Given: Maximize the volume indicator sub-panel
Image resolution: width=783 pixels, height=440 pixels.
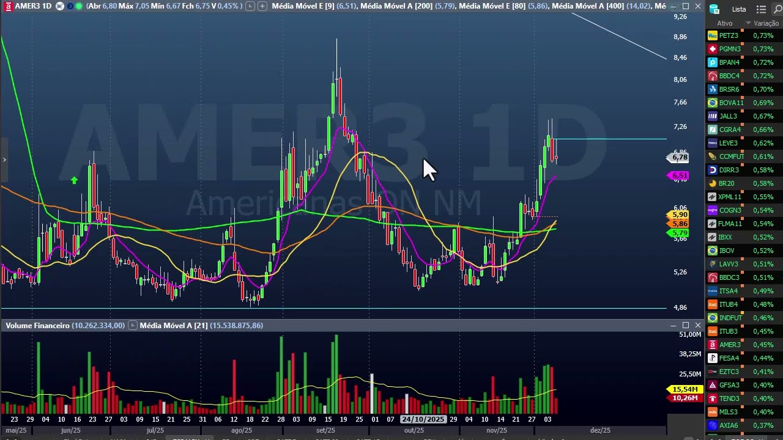Looking at the screenshot, I should pyautogui.click(x=686, y=326).
